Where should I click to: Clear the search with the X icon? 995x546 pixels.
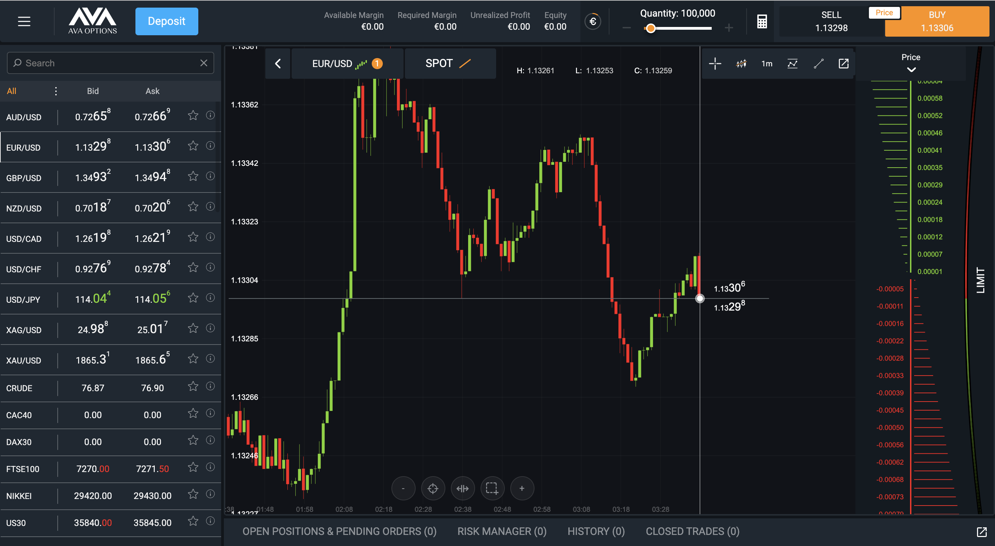coord(203,63)
